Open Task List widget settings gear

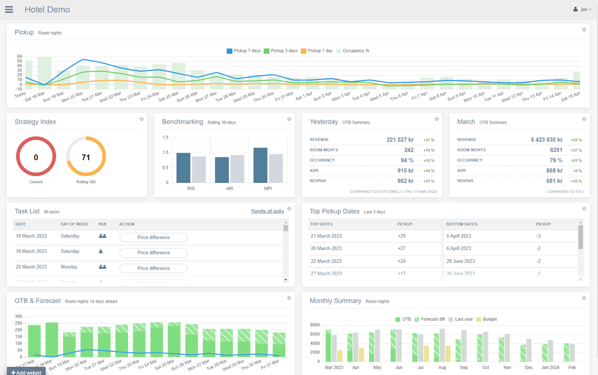coord(289,208)
